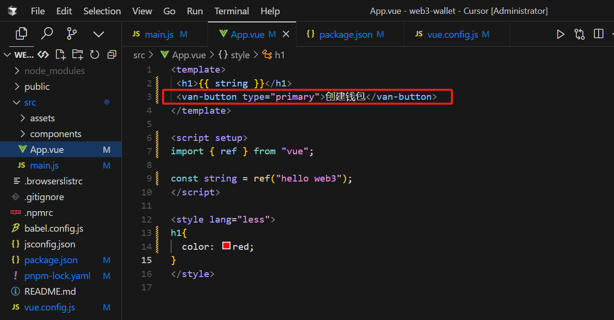Click the App.vue breadcrumb segment
Screen dimensions: 614x320
click(x=184, y=55)
